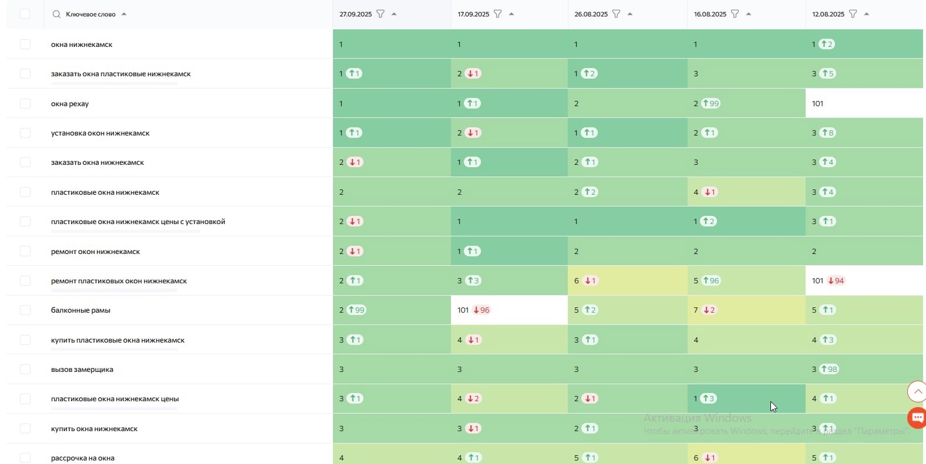The width and height of the screenshot is (926, 464).
Task: Click keyword 'пластиковые окна нижнекамск цены с установкой'
Action: [x=138, y=222]
